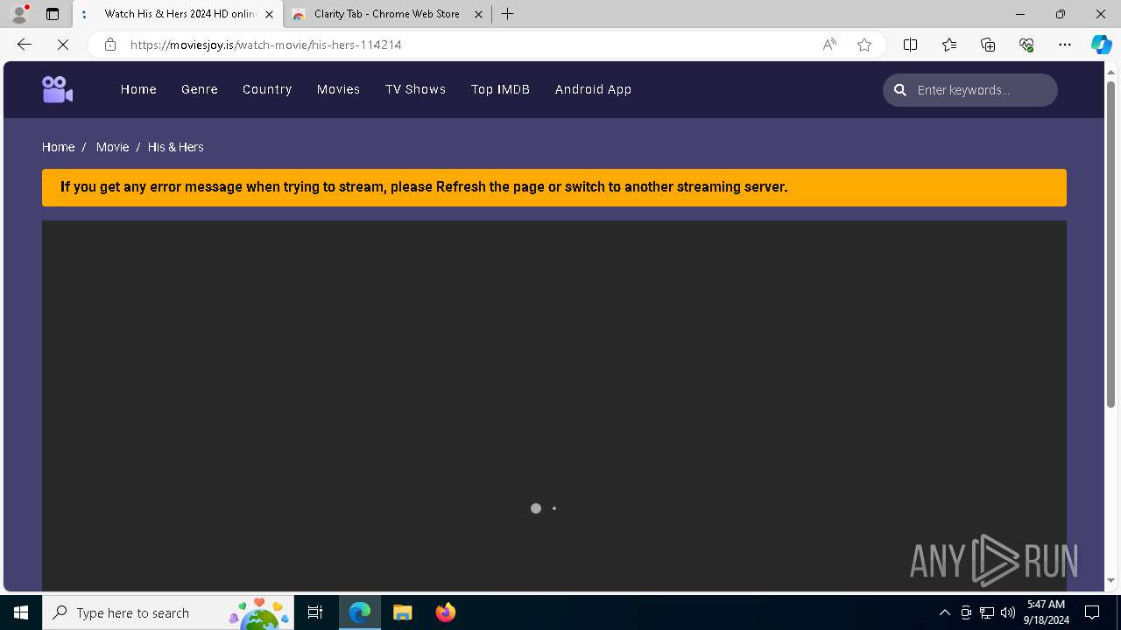Open clock and calendar flyout
The height and width of the screenshot is (630, 1121).
click(1047, 612)
